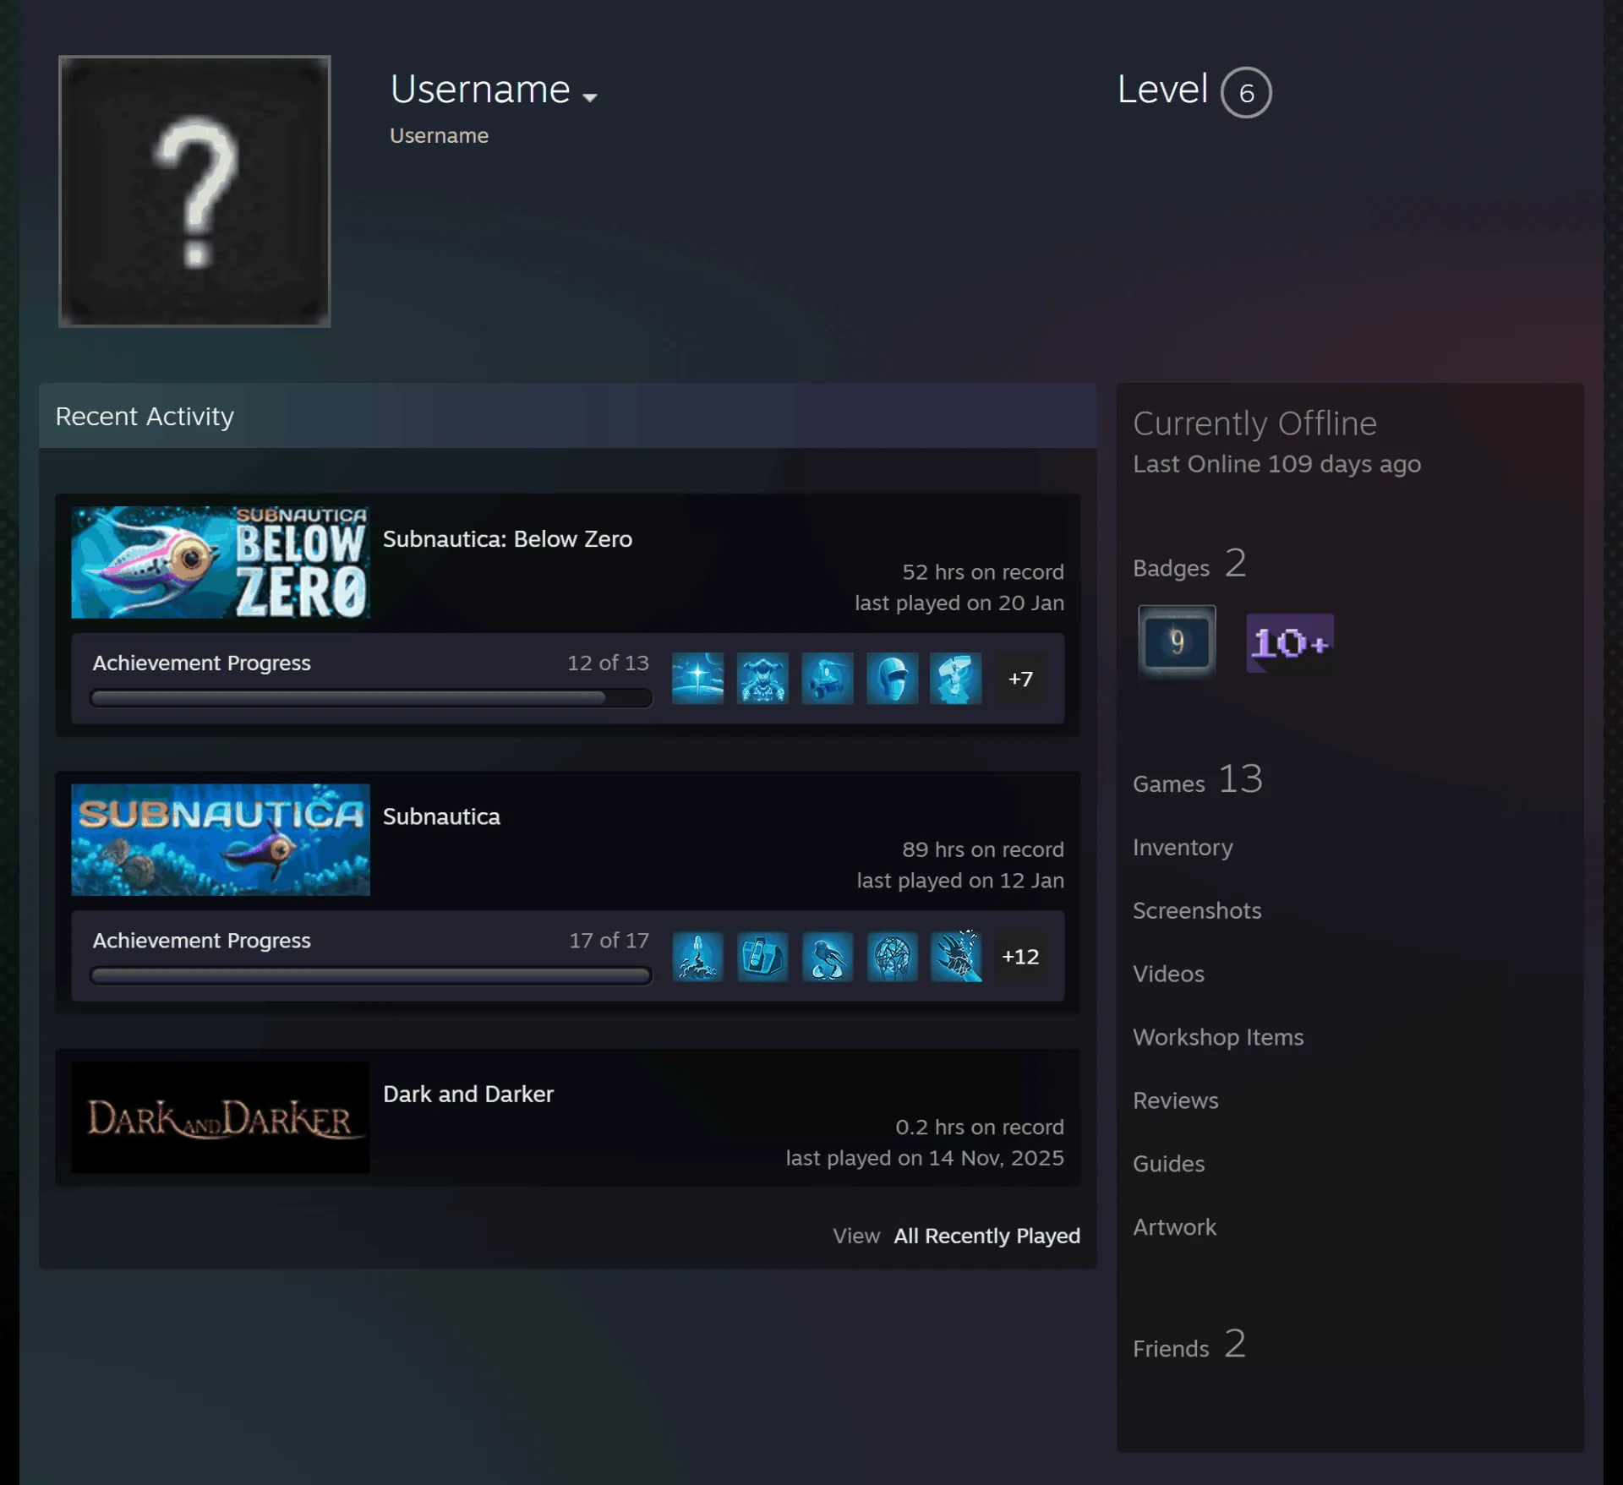Open the Games 13 link
1623x1485 pixels.
pos(1198,779)
